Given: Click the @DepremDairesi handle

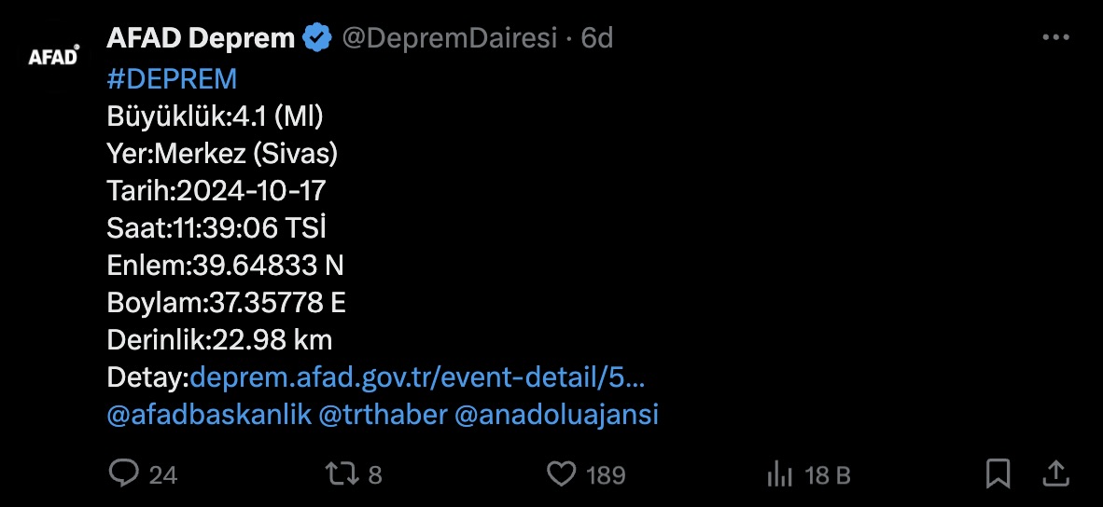Looking at the screenshot, I should (x=449, y=38).
